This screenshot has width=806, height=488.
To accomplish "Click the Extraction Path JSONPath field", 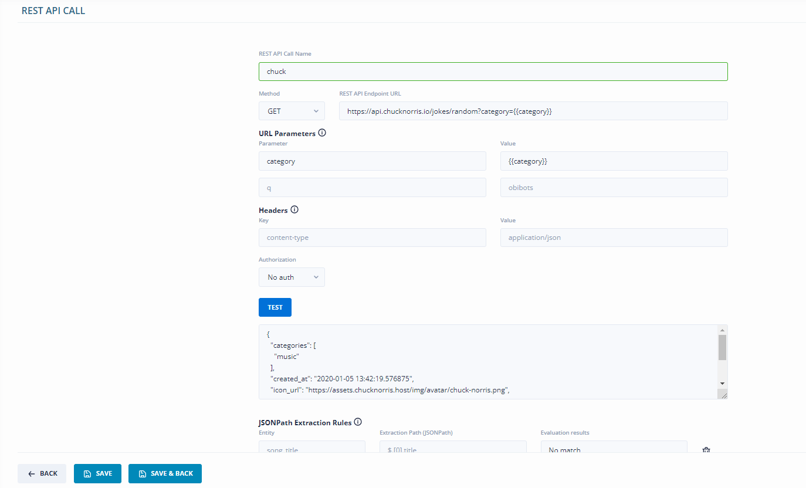I will coord(453,447).
